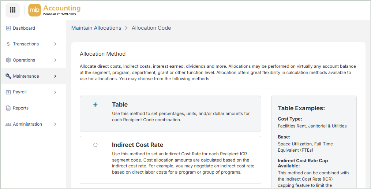Click the Transactions dollar sign icon
371x189 pixels.
8,44
